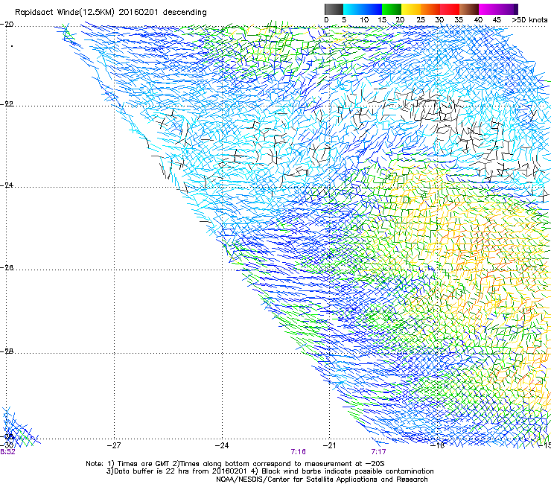Click the purple time stamp '7:17'
Screen dimensions: 551x484
click(x=378, y=452)
